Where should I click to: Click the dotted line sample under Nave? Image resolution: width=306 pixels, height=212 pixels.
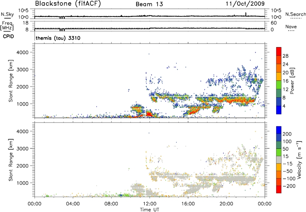point(291,31)
